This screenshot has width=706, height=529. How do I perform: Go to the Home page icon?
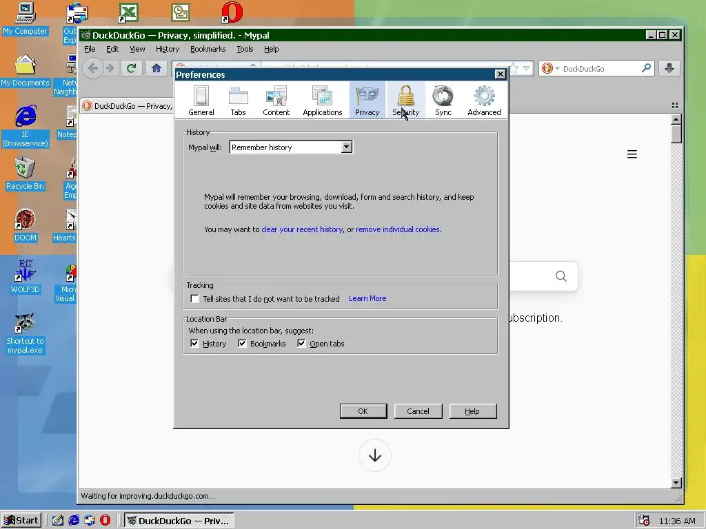(x=157, y=68)
